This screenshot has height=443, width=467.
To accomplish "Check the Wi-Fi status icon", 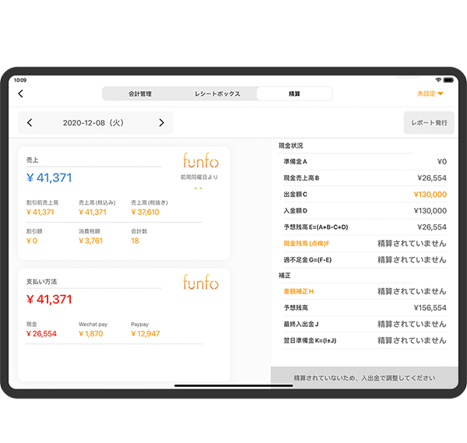I will pyautogui.click(x=438, y=80).
